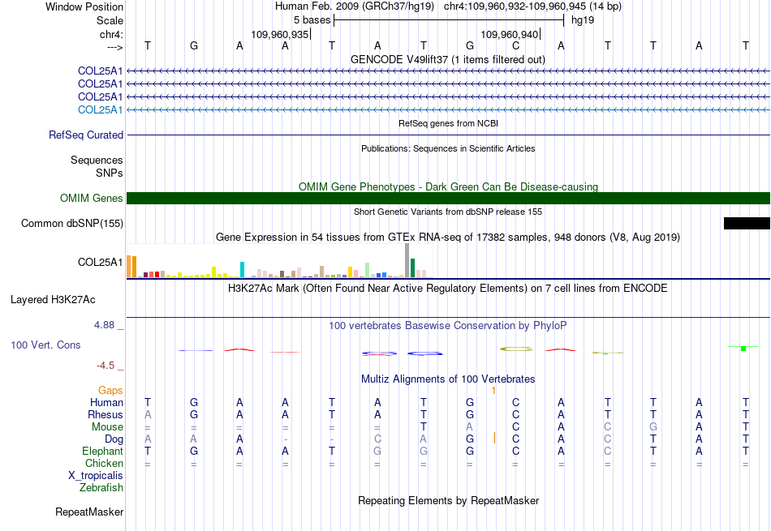Click 'Publications: Sequences in Scientific Articles' title

448,149
